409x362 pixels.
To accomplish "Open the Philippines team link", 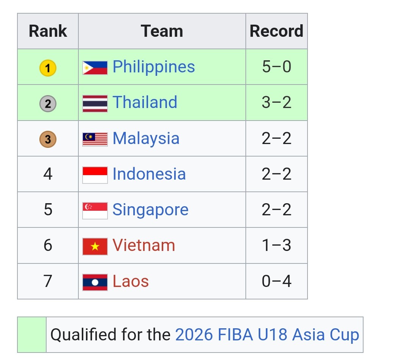I will click(x=154, y=67).
